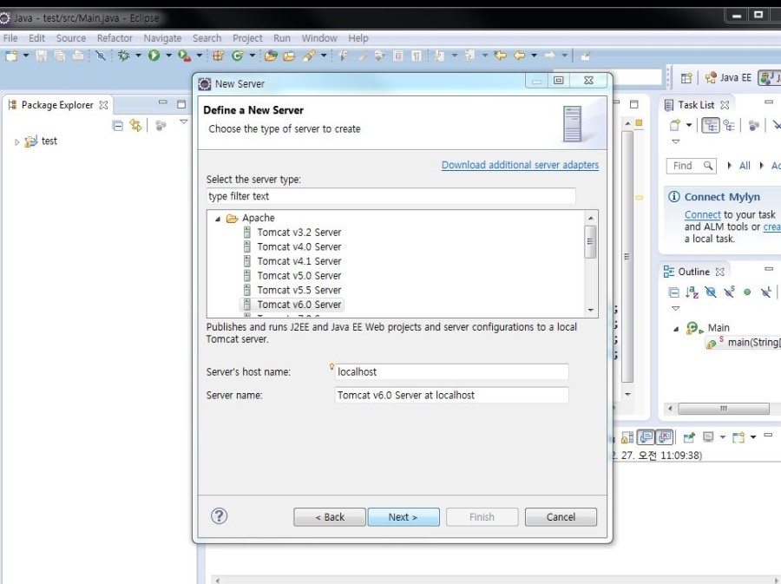Image resolution: width=781 pixels, height=584 pixels.
Task: Open the File menu
Action: click(10, 38)
